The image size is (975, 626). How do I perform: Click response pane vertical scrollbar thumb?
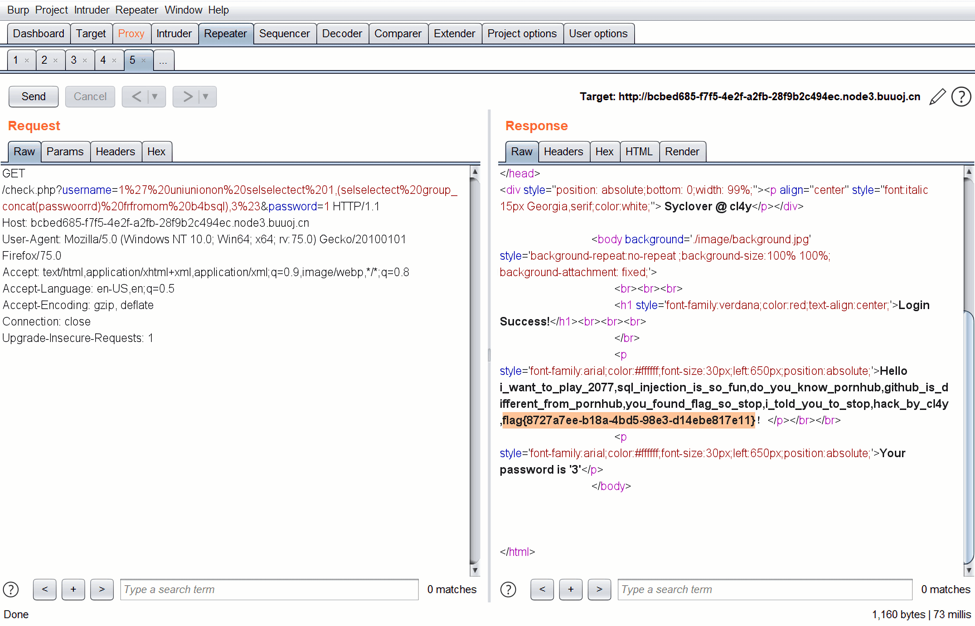click(969, 437)
